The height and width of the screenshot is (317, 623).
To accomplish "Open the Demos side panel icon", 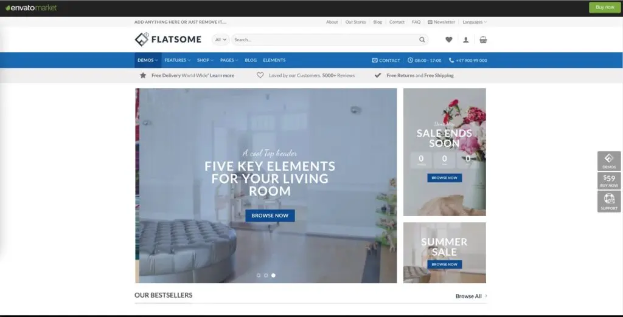I will pos(609,161).
